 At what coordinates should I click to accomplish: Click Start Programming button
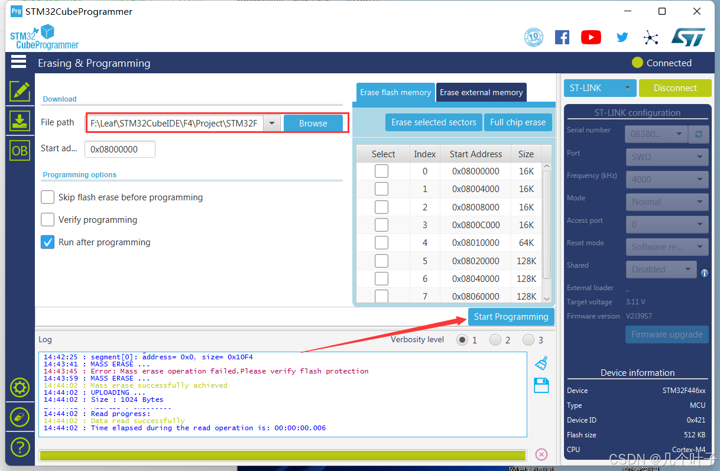pos(511,317)
